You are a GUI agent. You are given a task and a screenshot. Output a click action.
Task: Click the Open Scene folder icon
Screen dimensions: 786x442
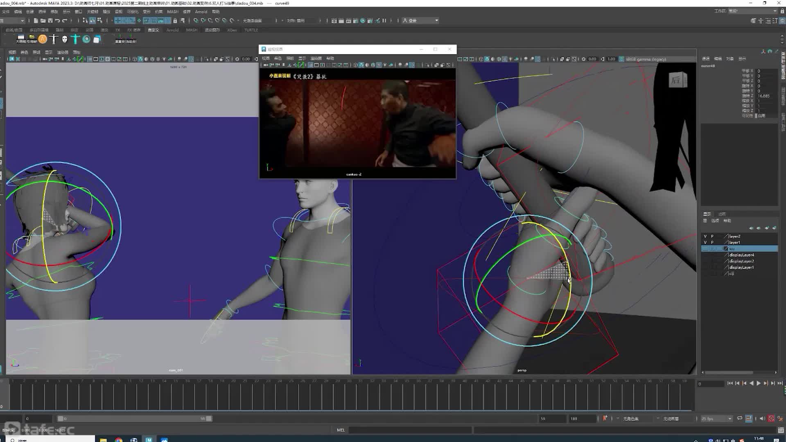[x=43, y=20]
